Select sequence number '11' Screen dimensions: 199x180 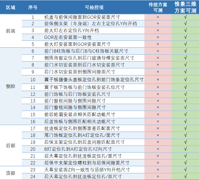pyautogui.click(x=33, y=87)
